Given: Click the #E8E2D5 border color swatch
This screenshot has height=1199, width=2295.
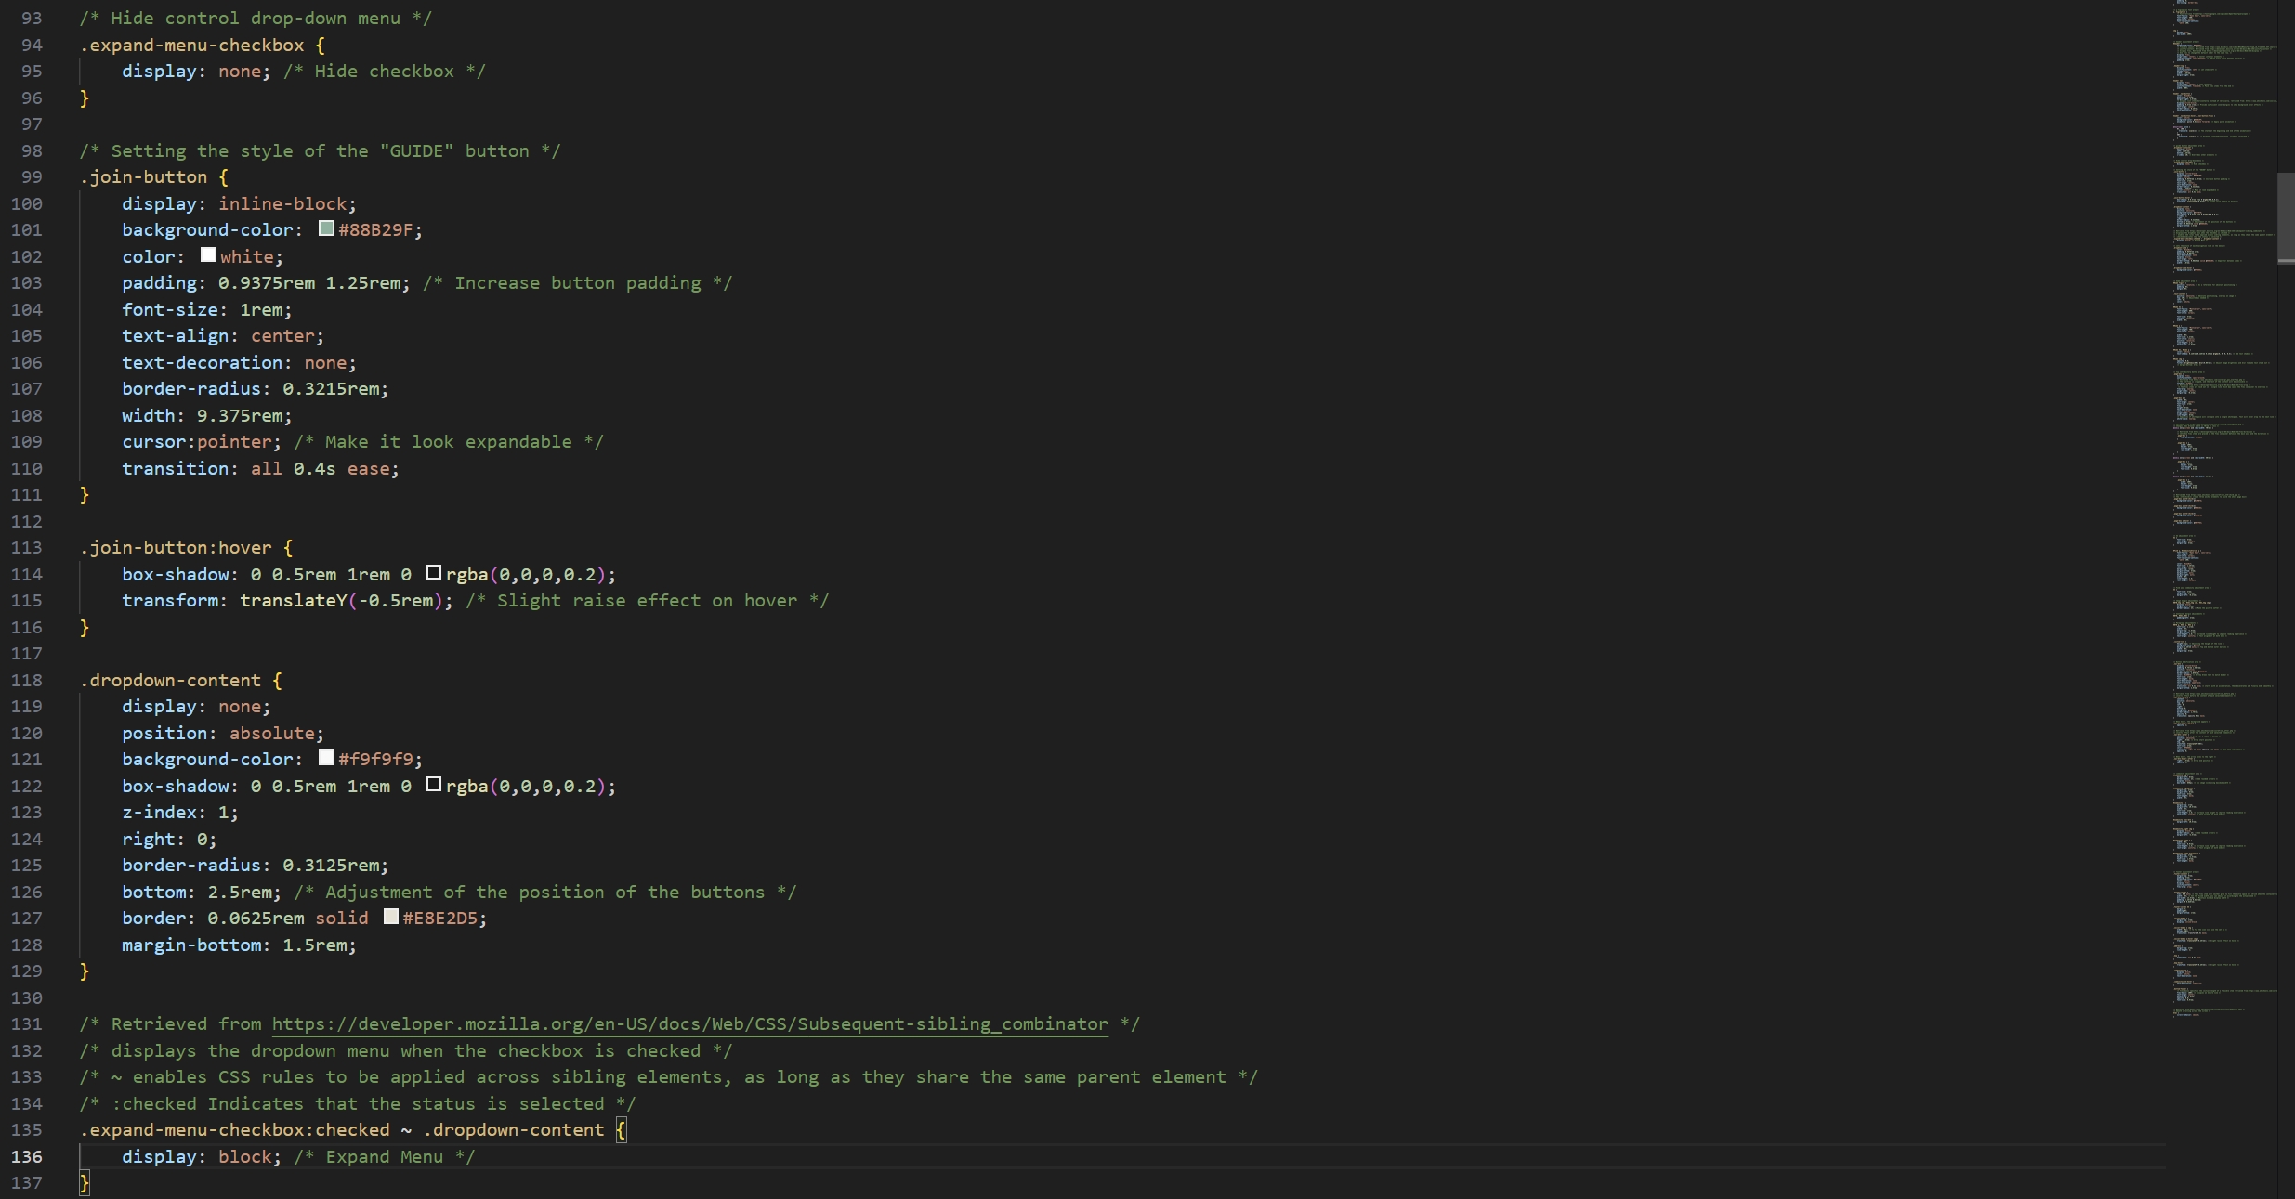Looking at the screenshot, I should click(x=391, y=917).
